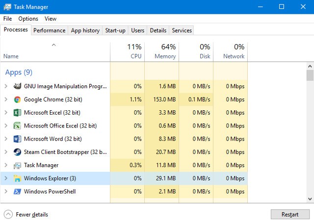The image size is (314, 223).
Task: Click the GNU Image Manipulation Program icon
Action: coord(17,86)
